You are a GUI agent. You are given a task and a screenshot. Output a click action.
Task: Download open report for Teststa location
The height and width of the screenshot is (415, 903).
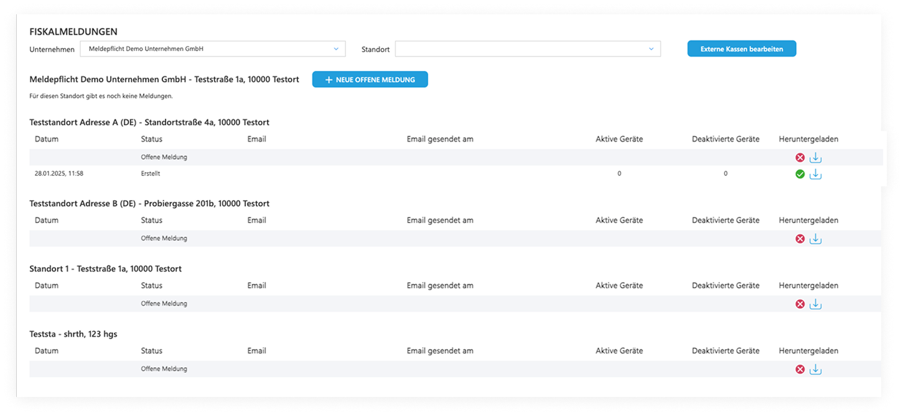click(x=815, y=370)
